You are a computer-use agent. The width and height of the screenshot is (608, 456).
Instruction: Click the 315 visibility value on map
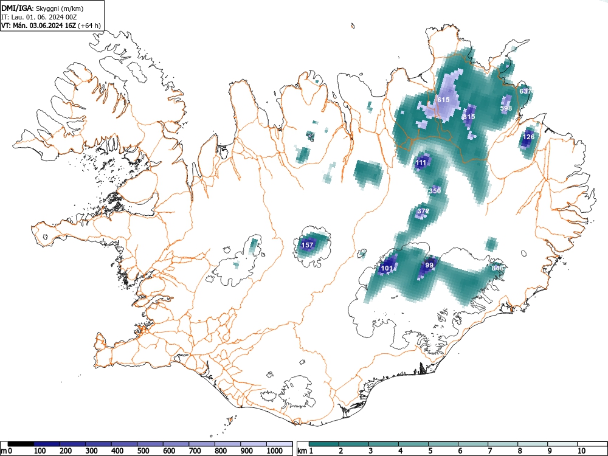469,117
